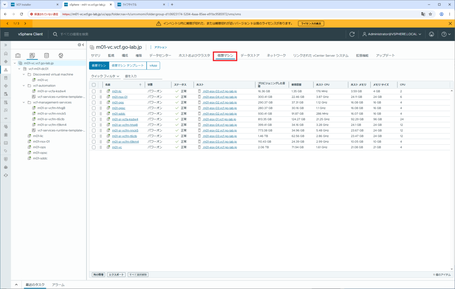Select m01-nsx-01 in the inventory tree
Screen dimensions: 455x289
[41, 141]
